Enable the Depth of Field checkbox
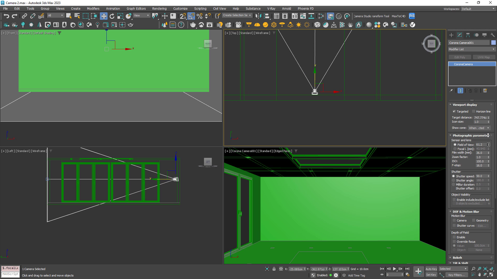Viewport: 497px width, 279px height. 454,237
